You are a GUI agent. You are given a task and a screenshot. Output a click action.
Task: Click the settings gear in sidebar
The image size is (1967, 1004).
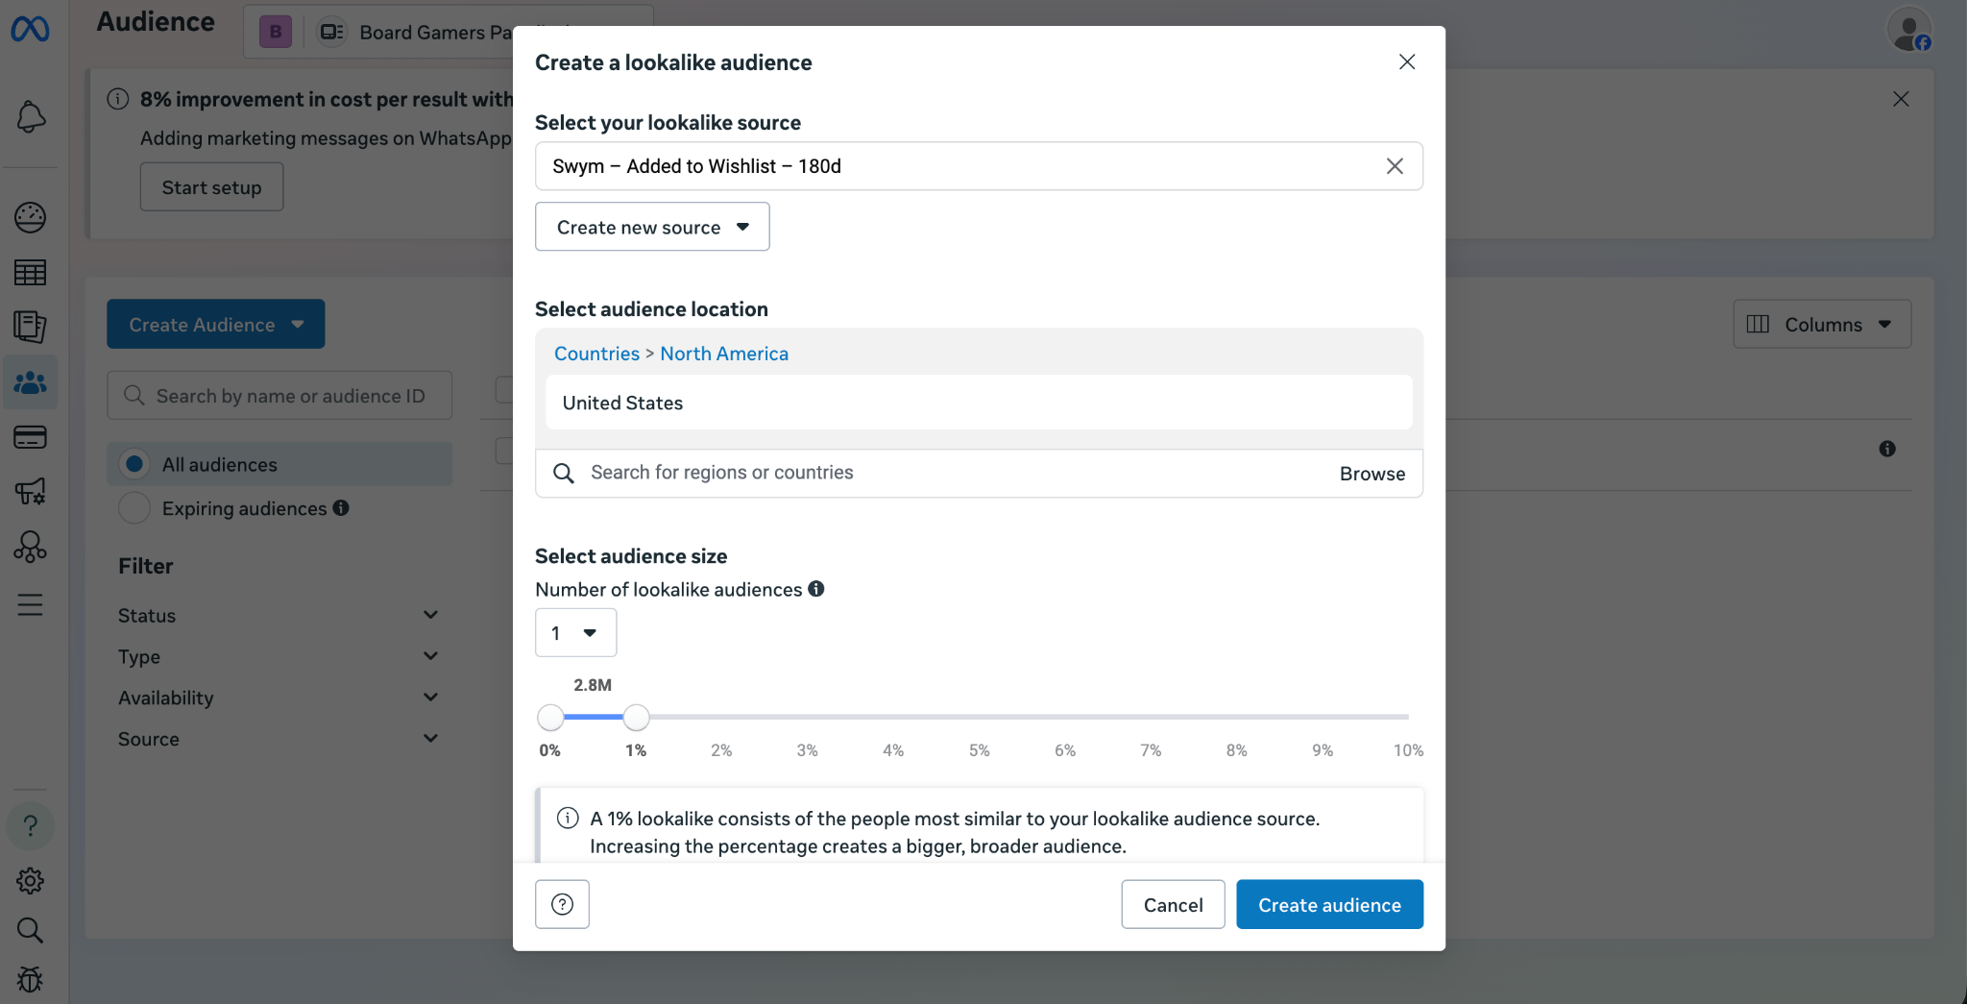(31, 880)
